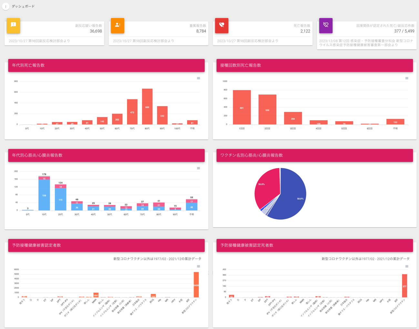Click the 新型コロナワクチン bar showing 5499
This screenshot has width=419, height=329.
(196, 284)
